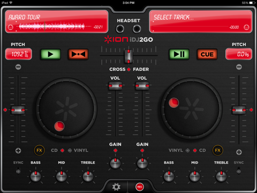This screenshot has height=193, width=257.
Task: Click the left deck BASS knob
Action: pos(36,176)
